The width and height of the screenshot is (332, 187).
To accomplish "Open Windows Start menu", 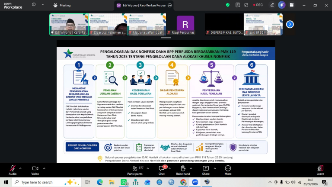I will tap(6, 182).
